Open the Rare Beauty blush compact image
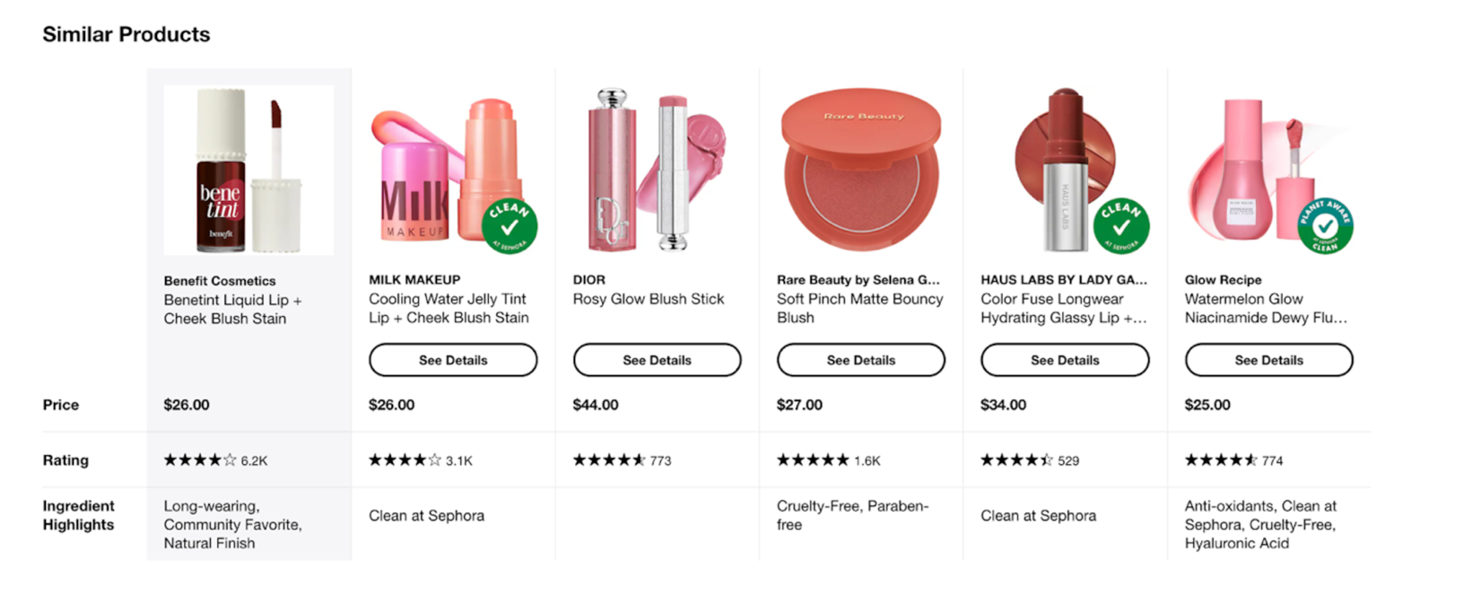 click(x=861, y=170)
